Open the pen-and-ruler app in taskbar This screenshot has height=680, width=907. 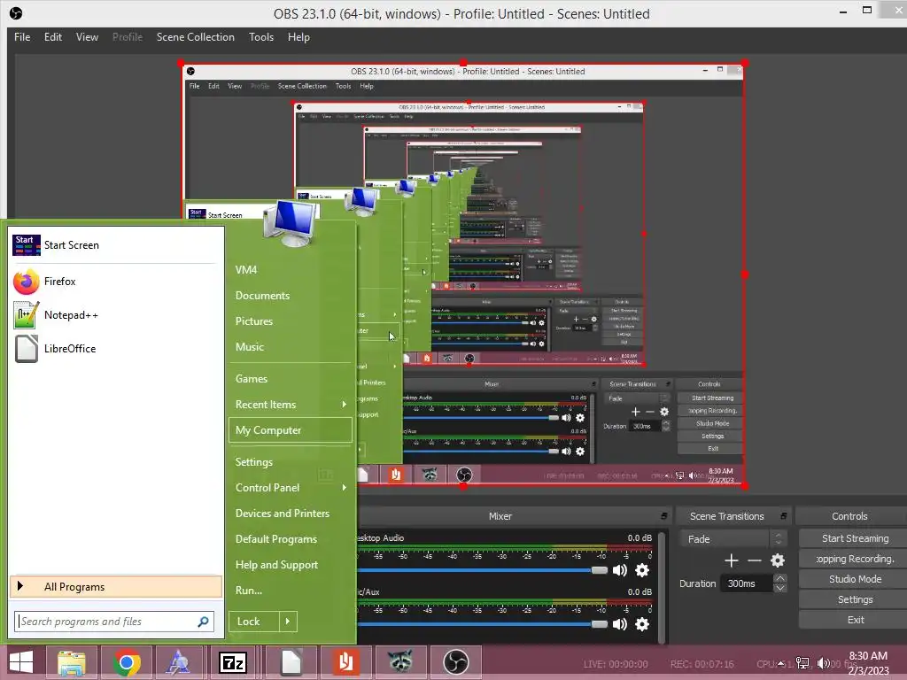coord(178,662)
